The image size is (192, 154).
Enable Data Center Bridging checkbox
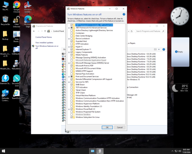tap(71, 36)
